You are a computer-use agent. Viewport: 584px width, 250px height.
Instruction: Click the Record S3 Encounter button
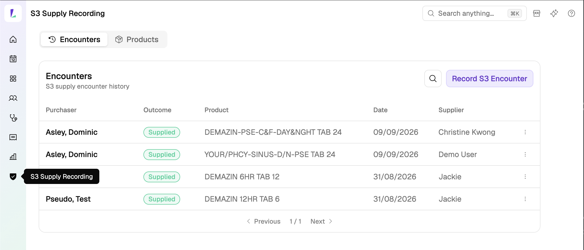490,79
